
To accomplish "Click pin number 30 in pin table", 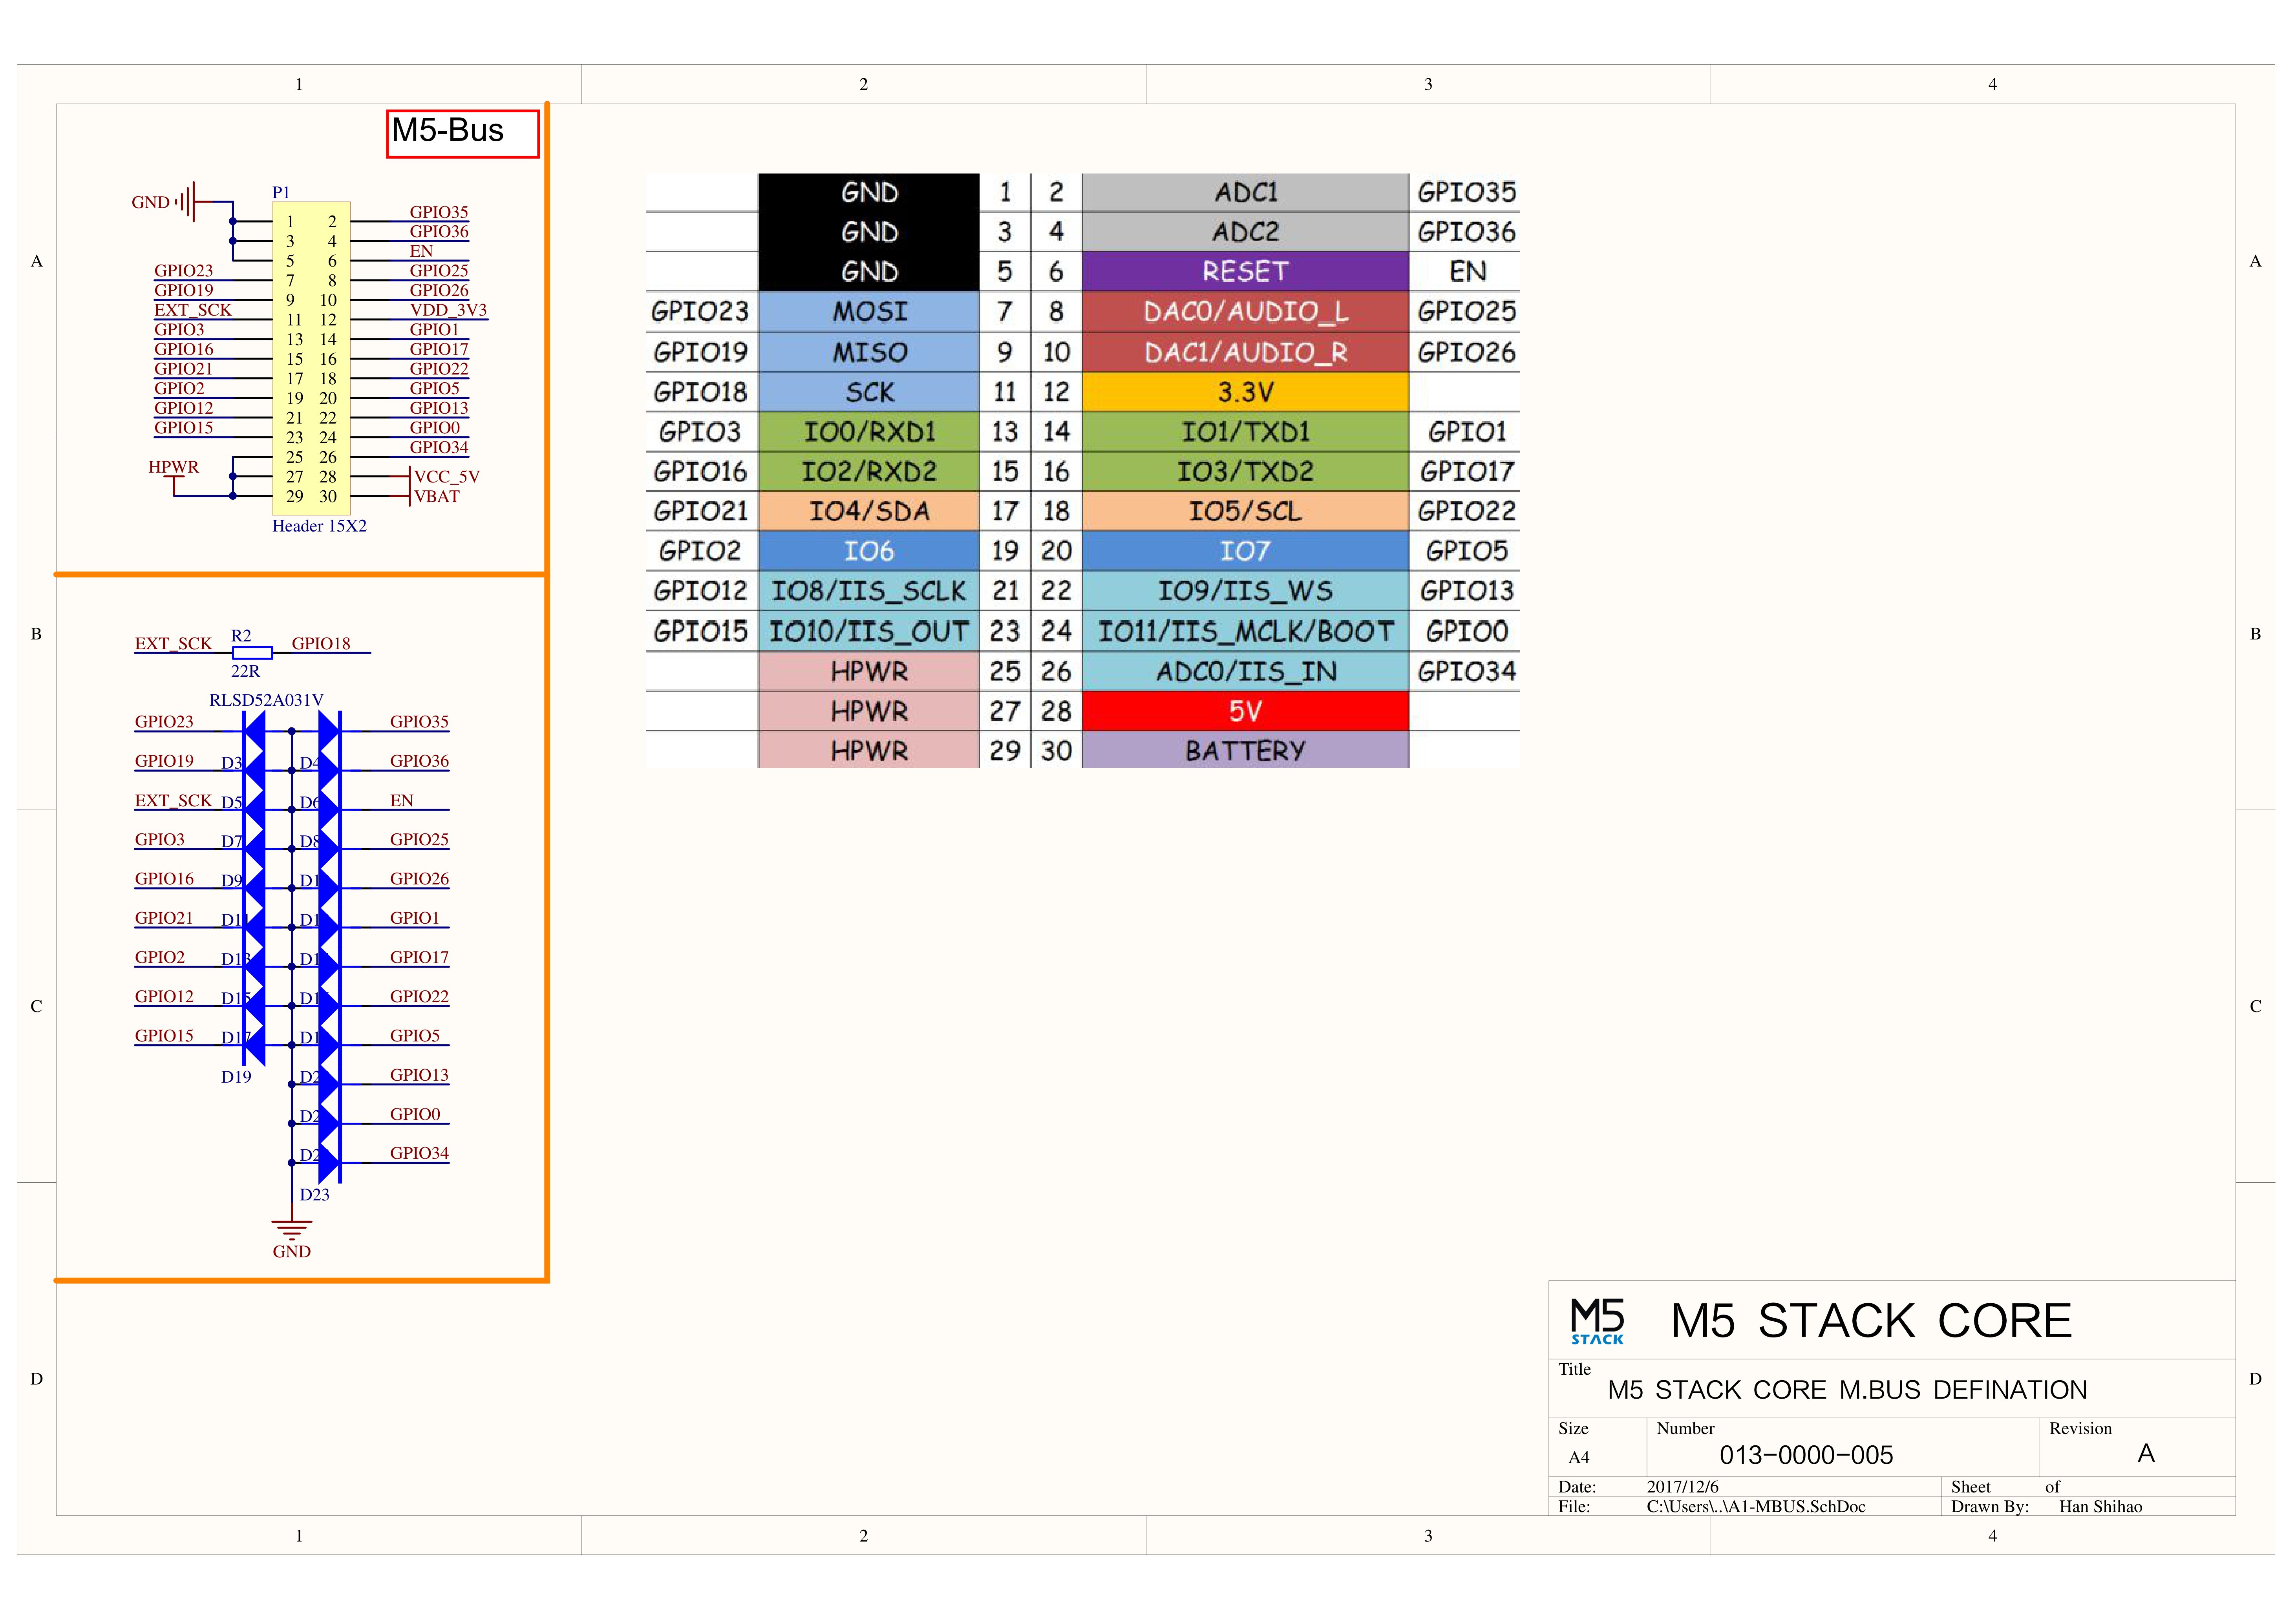I will point(1056,750).
